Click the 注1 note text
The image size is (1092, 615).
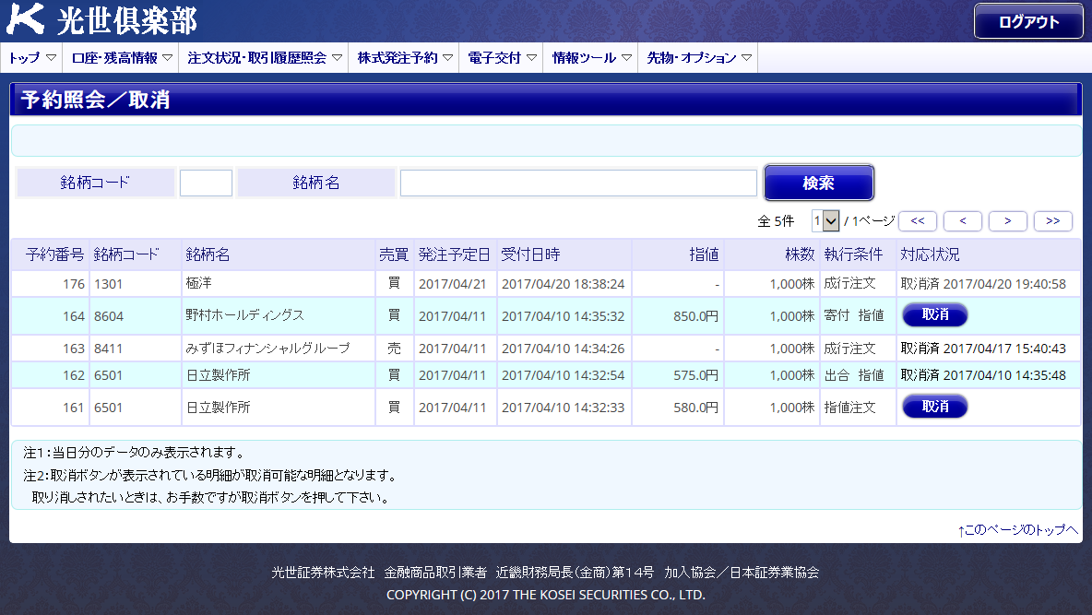(135, 453)
